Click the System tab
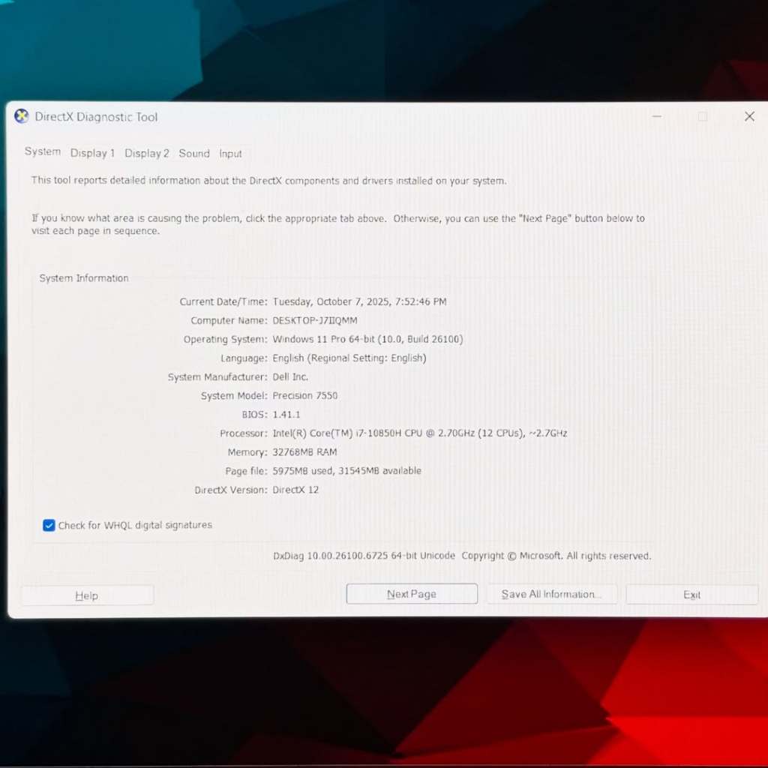The image size is (768, 768). click(43, 151)
